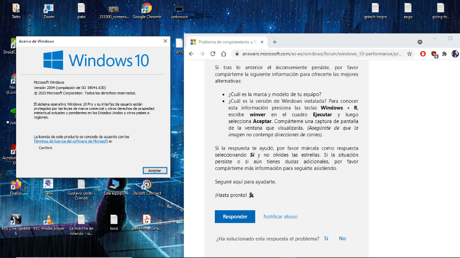Switch to Problema de congelamiento tab
The width and height of the screenshot is (460, 258).
tap(227, 42)
